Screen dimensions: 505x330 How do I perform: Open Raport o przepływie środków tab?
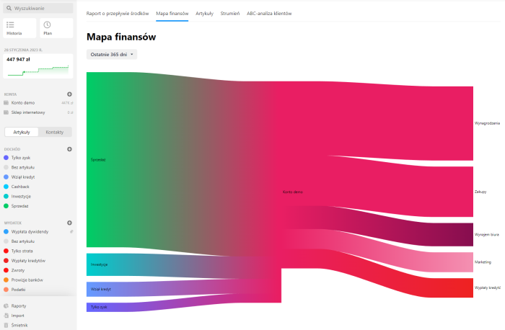tap(116, 14)
